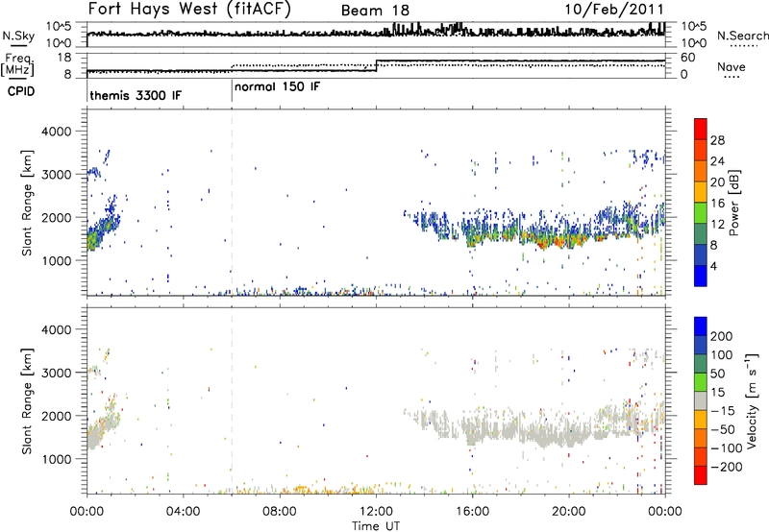Click the '3000' tick on velocity panel
Image resolution: width=769 pixels, height=532 pixels.
57,373
